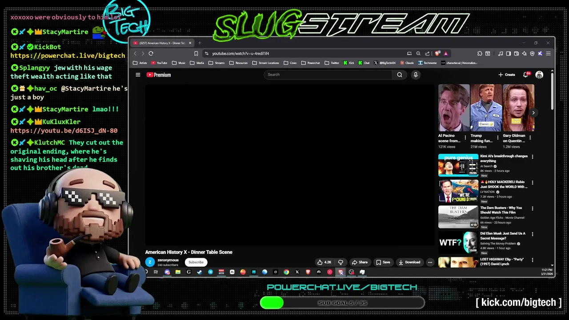Open the Powerchat bookmarks folder
The width and height of the screenshot is (569, 320).
tap(310, 63)
